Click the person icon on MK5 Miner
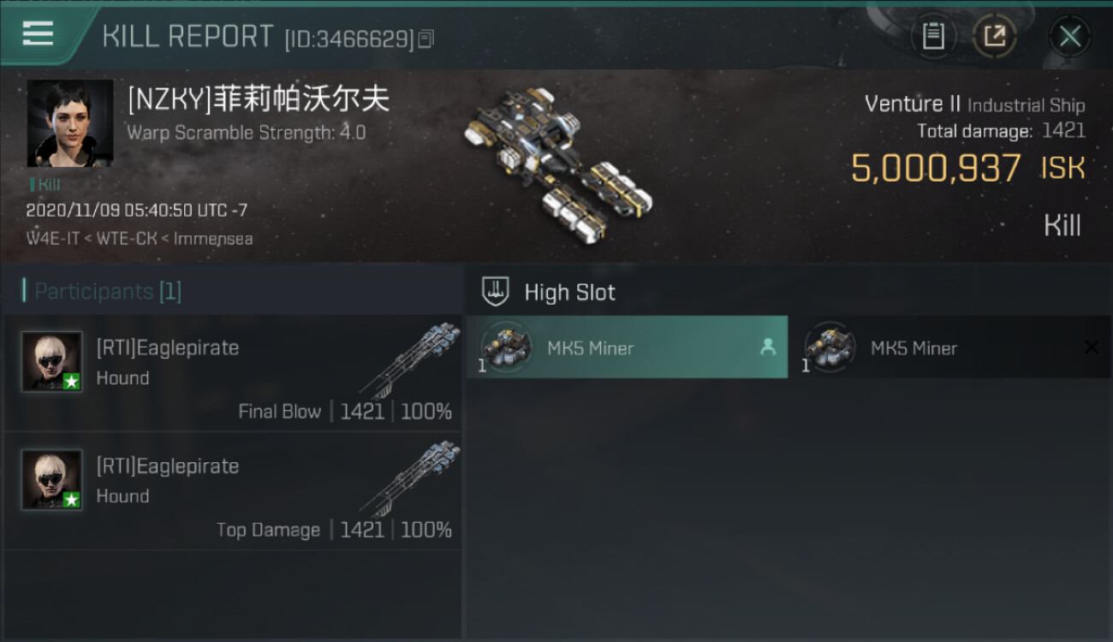The image size is (1113, 642). (x=768, y=347)
